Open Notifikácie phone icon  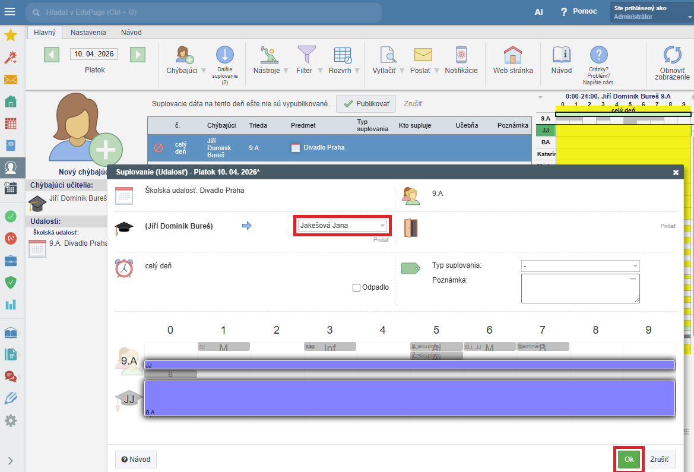click(x=461, y=55)
